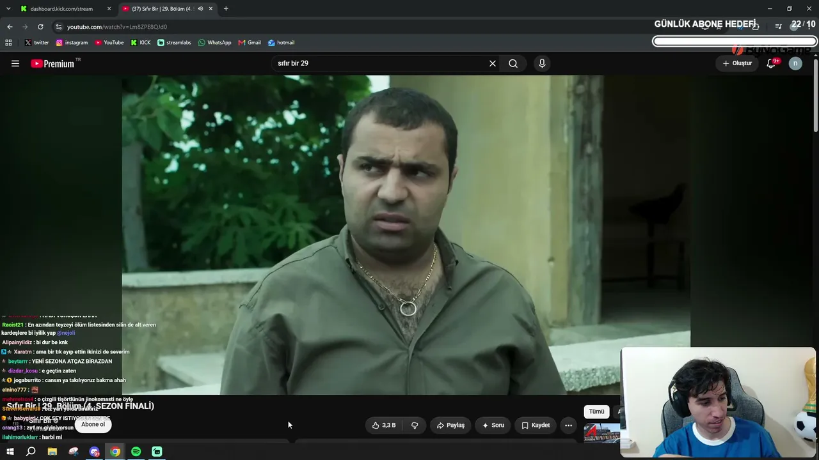Mute the tab via speaker icon
Image resolution: width=819 pixels, height=460 pixels.
[200, 9]
